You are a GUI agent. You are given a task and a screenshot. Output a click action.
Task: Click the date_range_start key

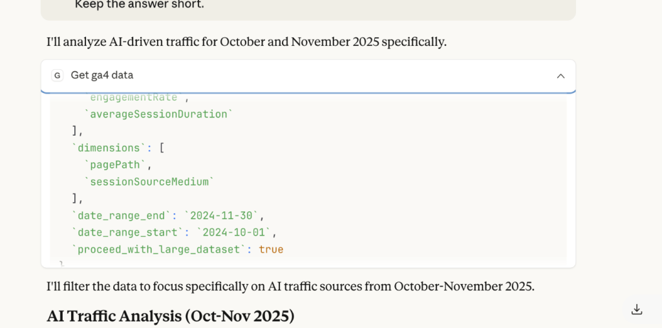(128, 232)
